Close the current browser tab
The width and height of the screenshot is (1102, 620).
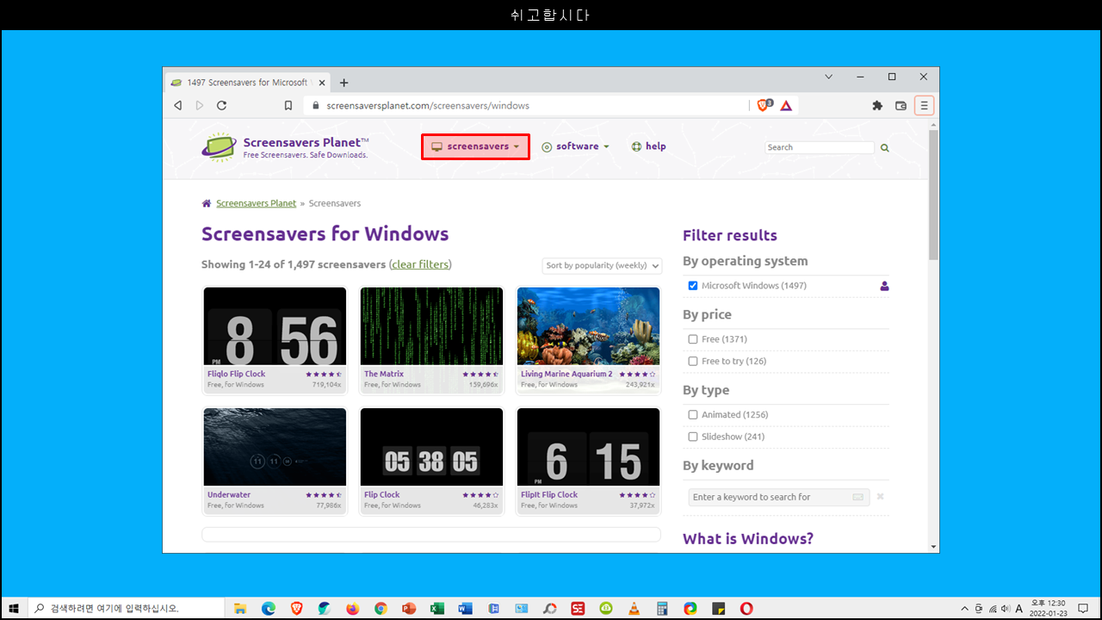pyautogui.click(x=321, y=83)
